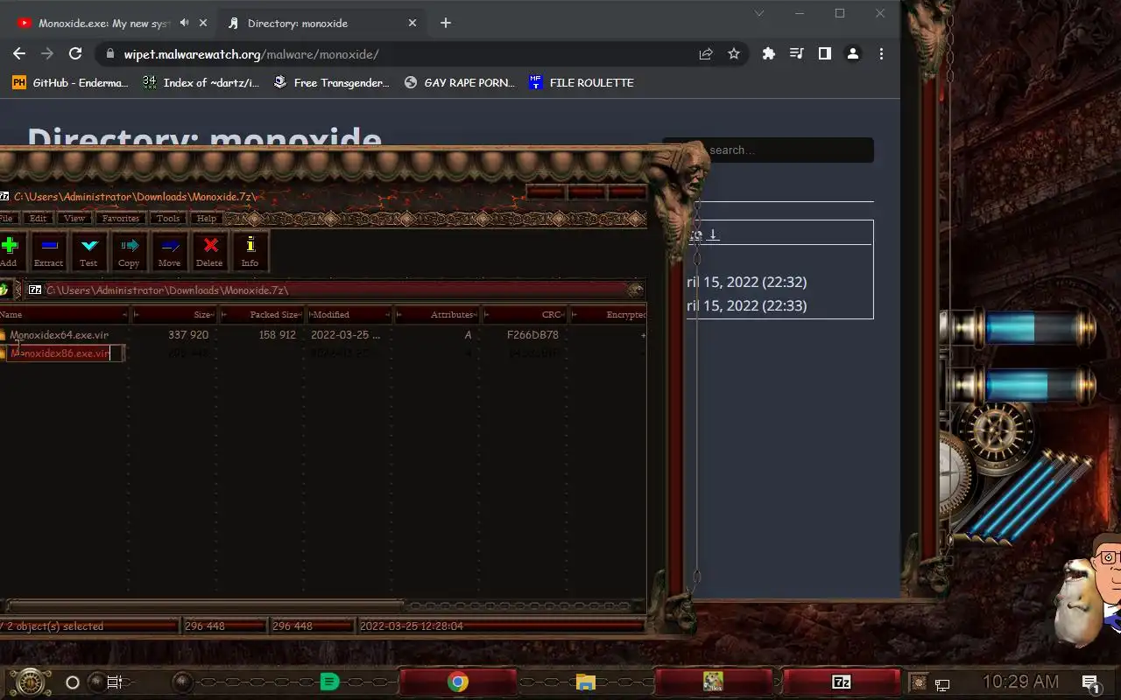Viewport: 1121px width, 700px height.
Task: Open the View menu in 7-Zip
Action: point(74,218)
